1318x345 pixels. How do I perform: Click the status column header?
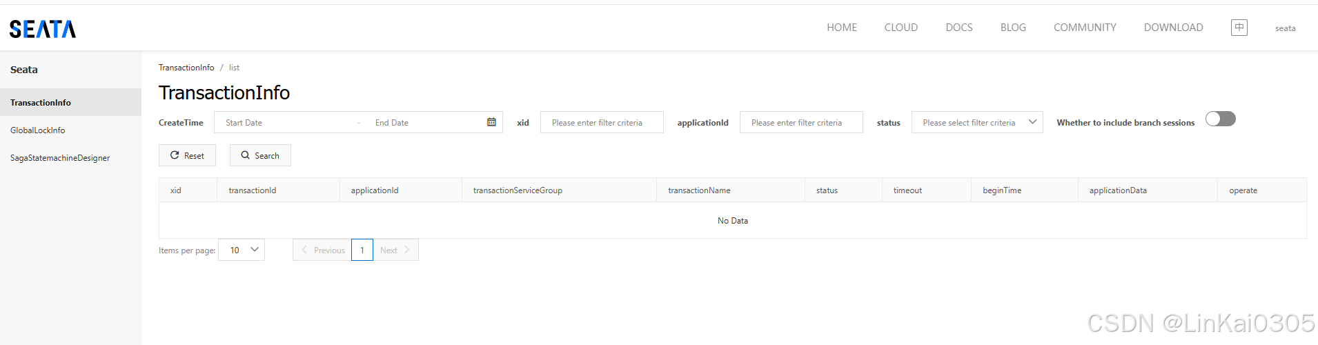pyautogui.click(x=843, y=190)
